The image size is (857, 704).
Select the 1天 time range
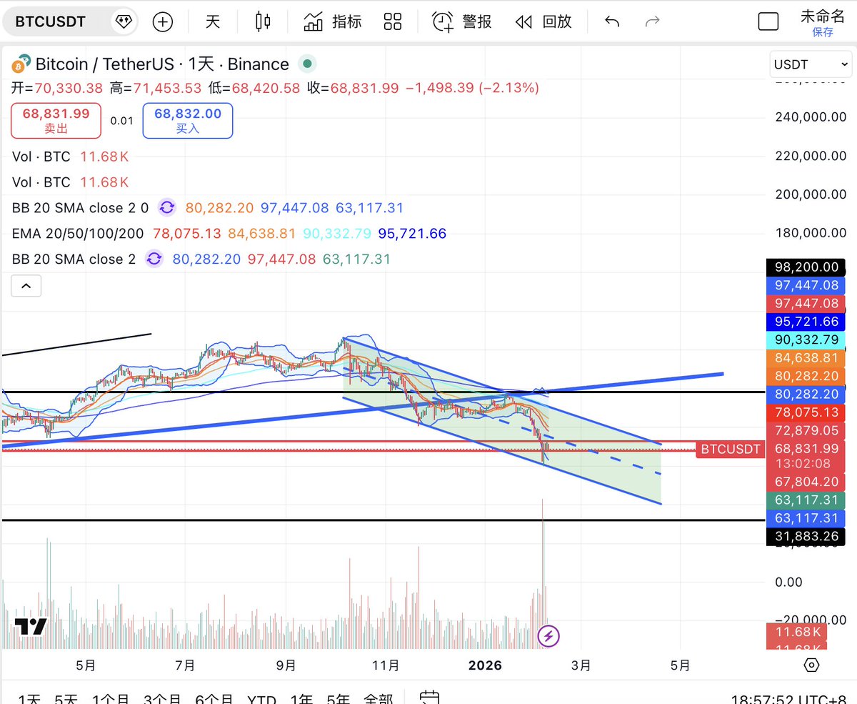(30, 700)
